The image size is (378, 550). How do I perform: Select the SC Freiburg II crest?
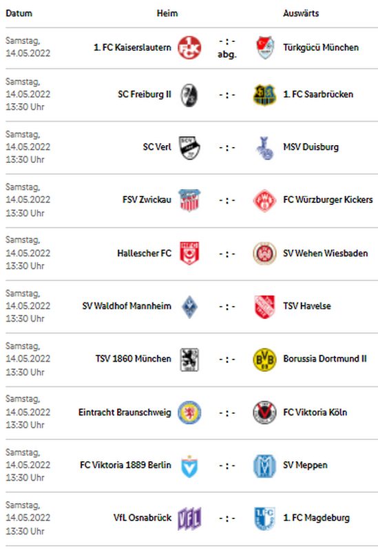[x=189, y=95]
